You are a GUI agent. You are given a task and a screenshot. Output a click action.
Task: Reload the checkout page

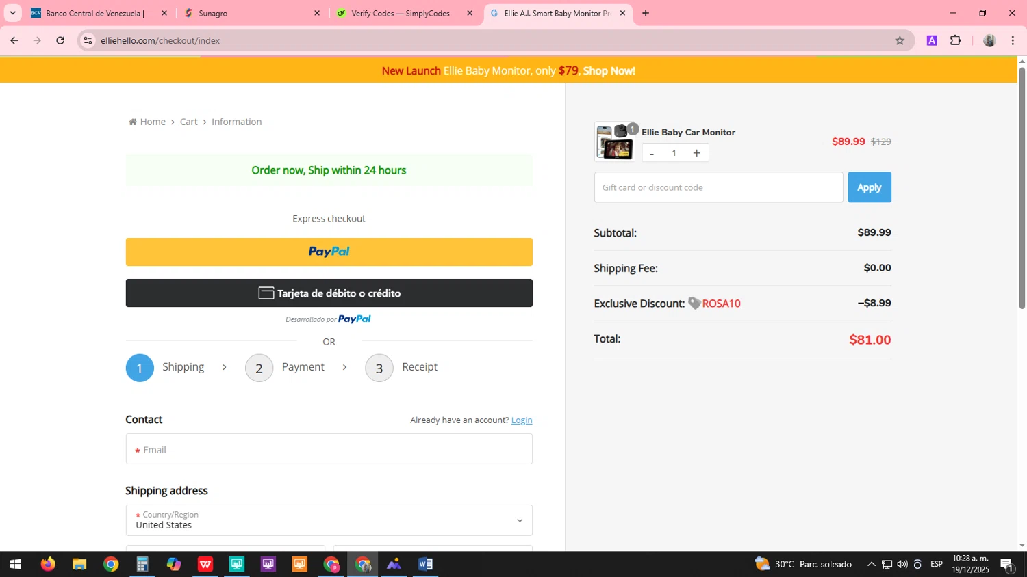(x=60, y=40)
